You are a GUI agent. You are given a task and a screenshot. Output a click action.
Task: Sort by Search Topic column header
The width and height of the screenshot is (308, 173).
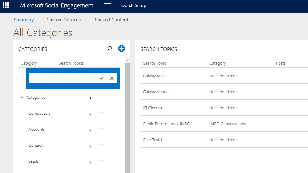[173, 63]
